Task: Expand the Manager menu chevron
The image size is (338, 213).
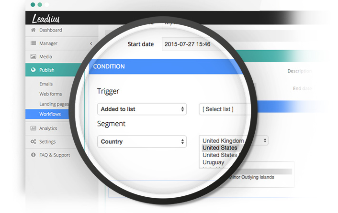Action: click(91, 43)
